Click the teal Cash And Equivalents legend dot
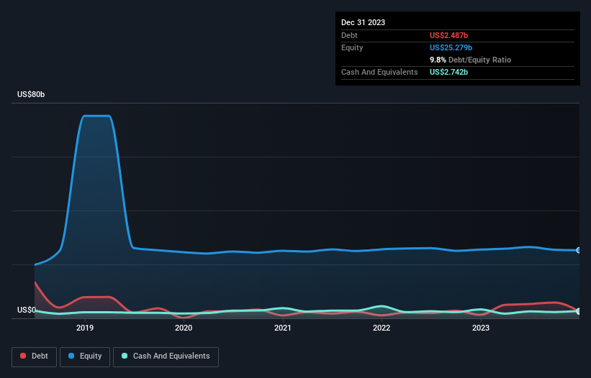The image size is (591, 378). (125, 356)
